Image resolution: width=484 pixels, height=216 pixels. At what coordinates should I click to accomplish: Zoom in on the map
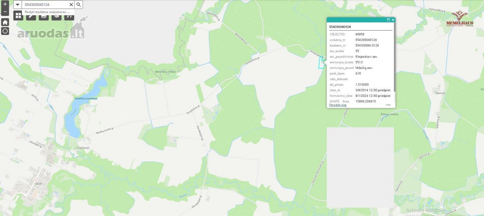pos(5,4)
